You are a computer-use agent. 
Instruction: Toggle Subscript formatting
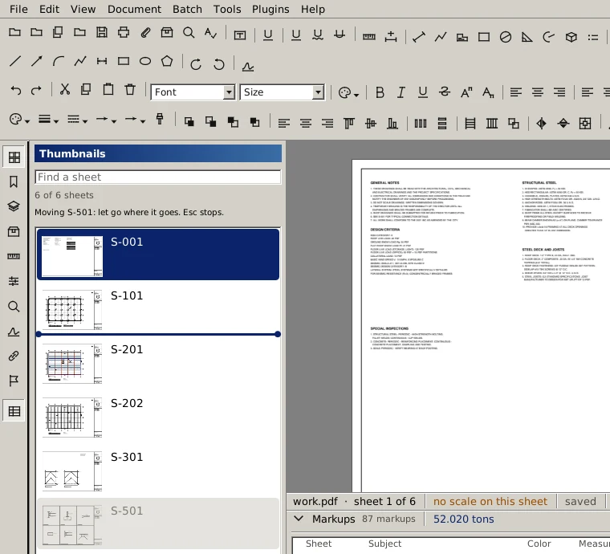[488, 92]
